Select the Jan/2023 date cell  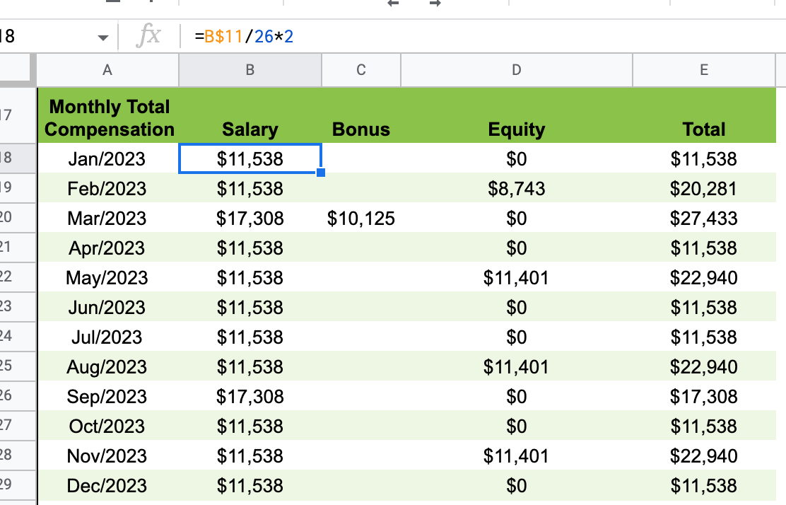pos(107,158)
